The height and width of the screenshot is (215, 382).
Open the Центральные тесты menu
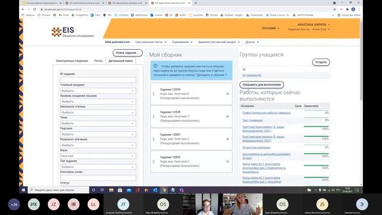click(x=151, y=42)
